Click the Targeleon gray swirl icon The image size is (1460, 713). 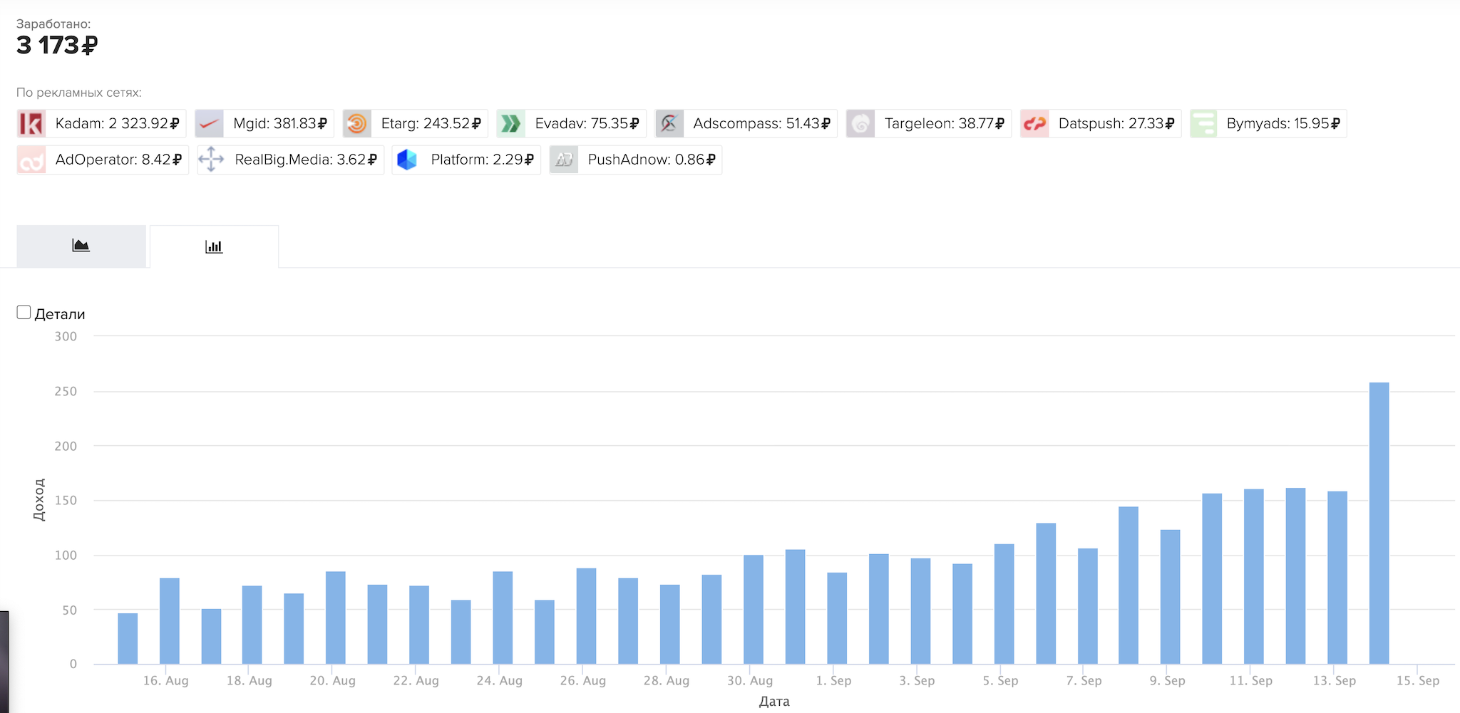860,124
